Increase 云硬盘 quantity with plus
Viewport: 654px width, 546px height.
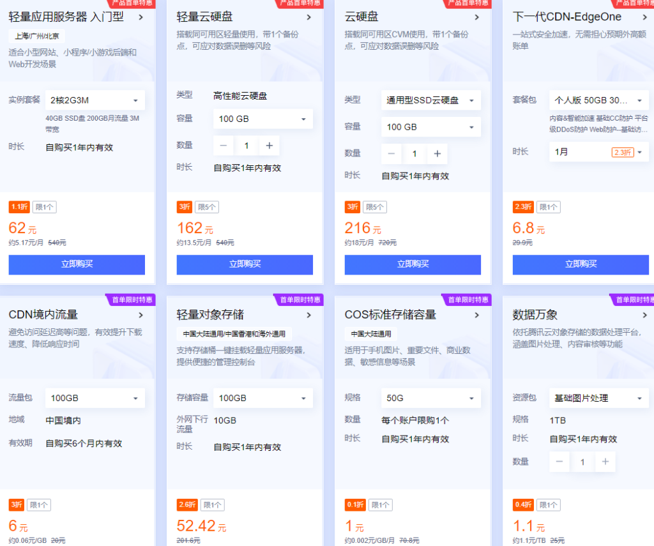(x=437, y=154)
